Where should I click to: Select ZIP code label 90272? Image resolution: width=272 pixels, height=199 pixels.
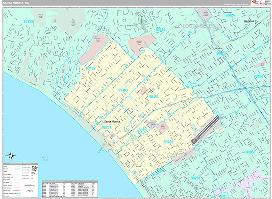click(28, 21)
